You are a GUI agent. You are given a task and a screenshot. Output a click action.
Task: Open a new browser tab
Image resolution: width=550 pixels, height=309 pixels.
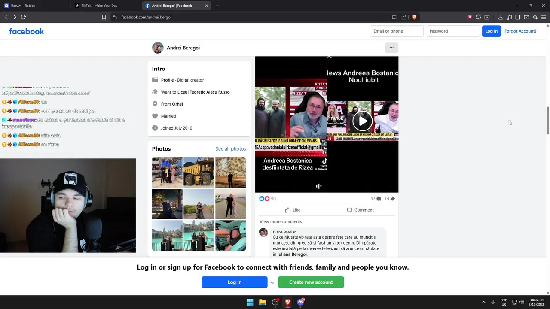tap(217, 6)
